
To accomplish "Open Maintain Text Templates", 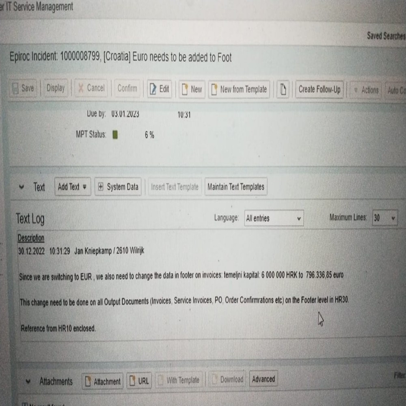I will tap(236, 187).
